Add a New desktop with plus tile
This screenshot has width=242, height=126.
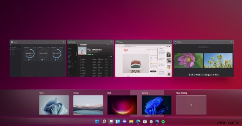coord(191,105)
